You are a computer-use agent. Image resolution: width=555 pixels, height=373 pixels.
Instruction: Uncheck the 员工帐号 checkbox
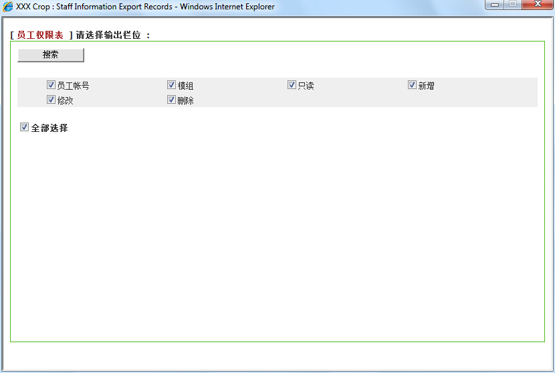[x=51, y=85]
